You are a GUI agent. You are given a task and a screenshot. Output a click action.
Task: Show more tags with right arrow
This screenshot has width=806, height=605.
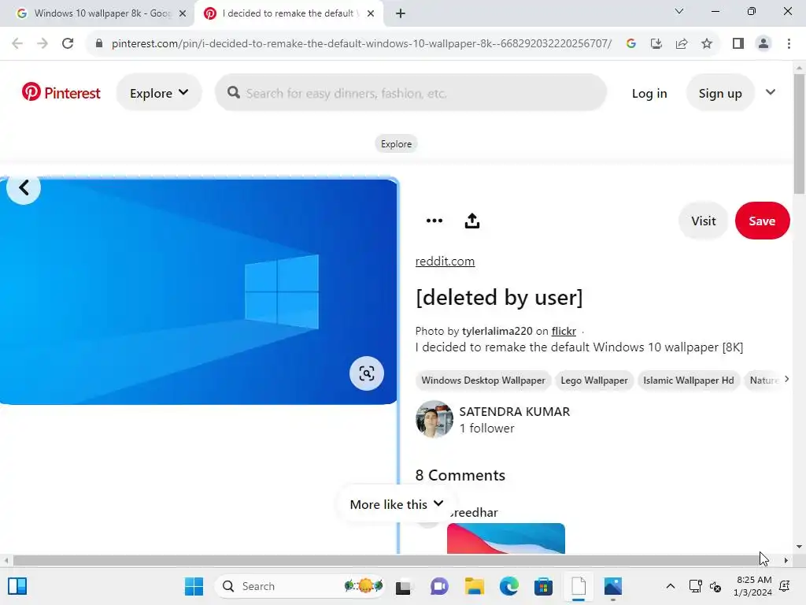[786, 379]
